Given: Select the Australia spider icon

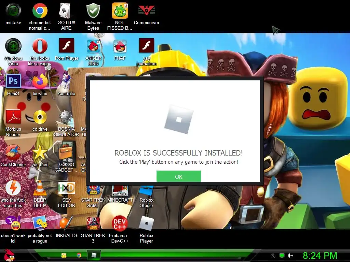Looking at the screenshot, I should coord(66,85).
